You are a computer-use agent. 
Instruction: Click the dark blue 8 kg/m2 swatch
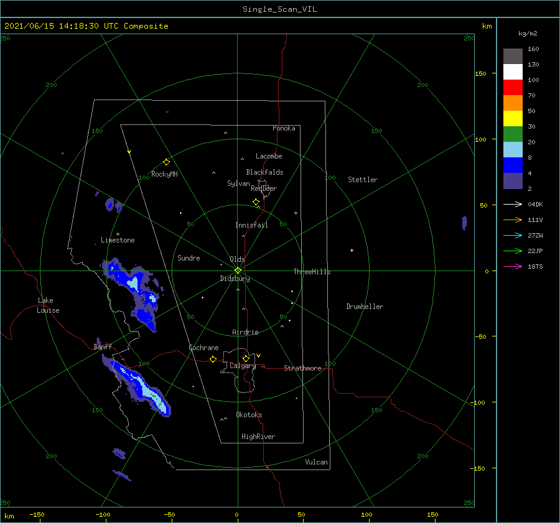click(x=513, y=165)
